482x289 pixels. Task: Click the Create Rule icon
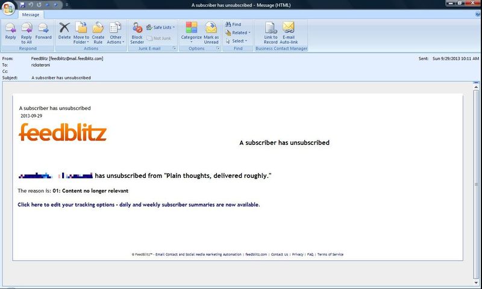[x=98, y=31]
